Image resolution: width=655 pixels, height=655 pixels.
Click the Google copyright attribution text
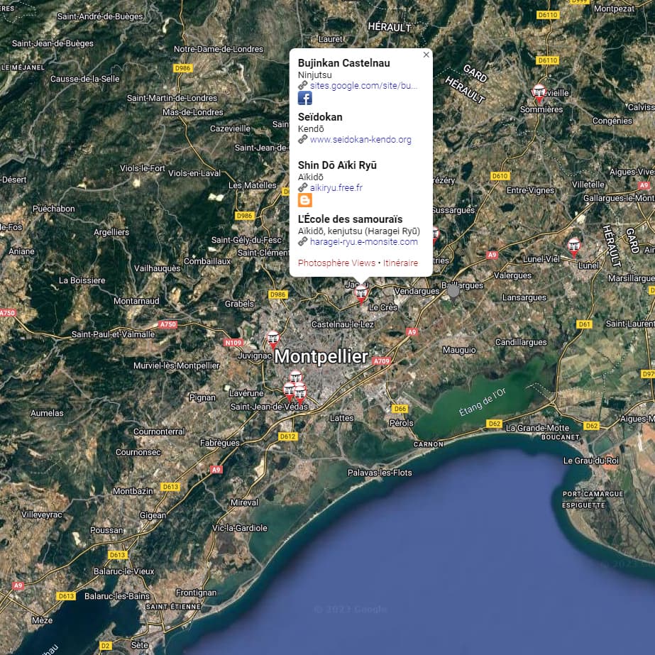tap(349, 609)
